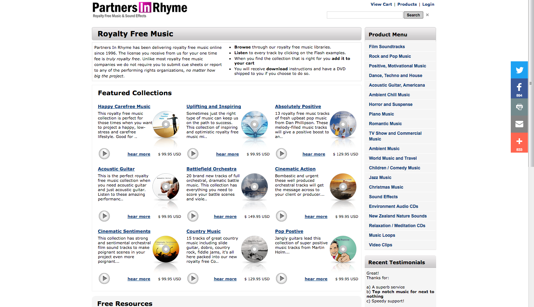Open Horror and Suspense category
Image resolution: width=534 pixels, height=307 pixels.
click(391, 104)
